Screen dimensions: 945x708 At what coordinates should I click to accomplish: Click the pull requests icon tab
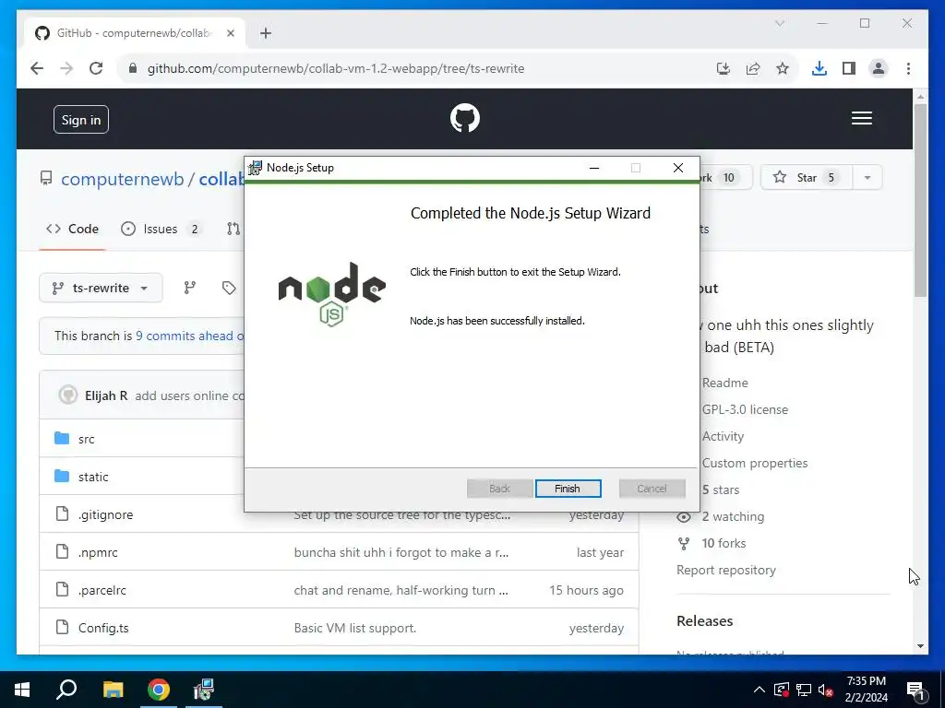coord(233,229)
